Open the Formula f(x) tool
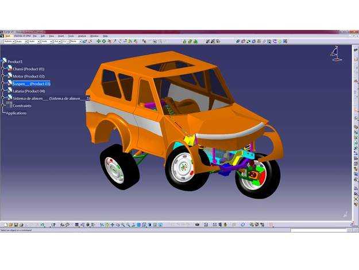Image resolution: width=359 pixels, height=270 pixels. click(62, 225)
